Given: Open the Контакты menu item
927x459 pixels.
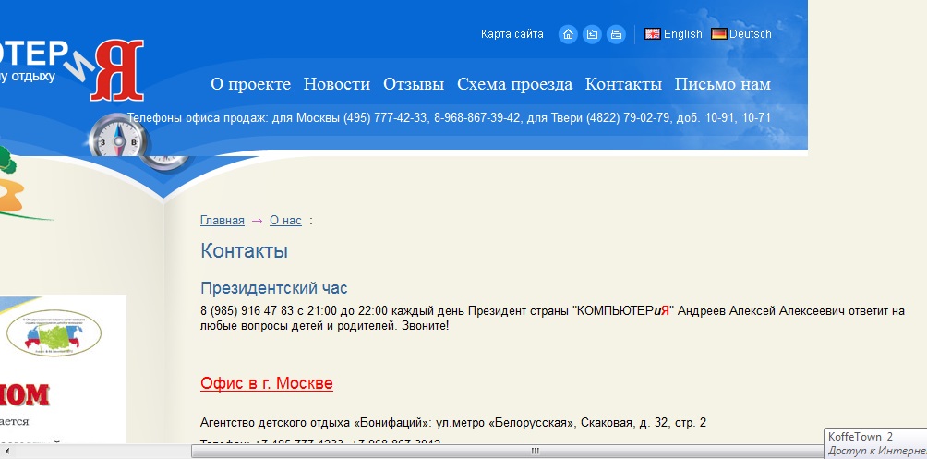Looking at the screenshot, I should pyautogui.click(x=623, y=84).
